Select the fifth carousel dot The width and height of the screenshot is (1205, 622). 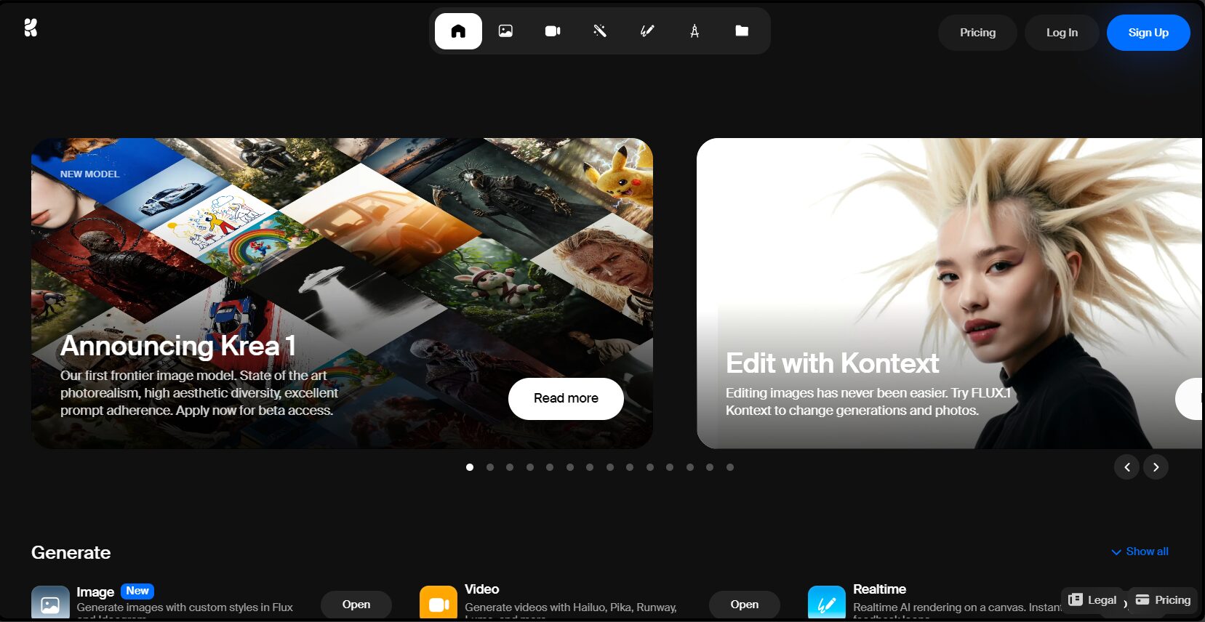pos(550,467)
